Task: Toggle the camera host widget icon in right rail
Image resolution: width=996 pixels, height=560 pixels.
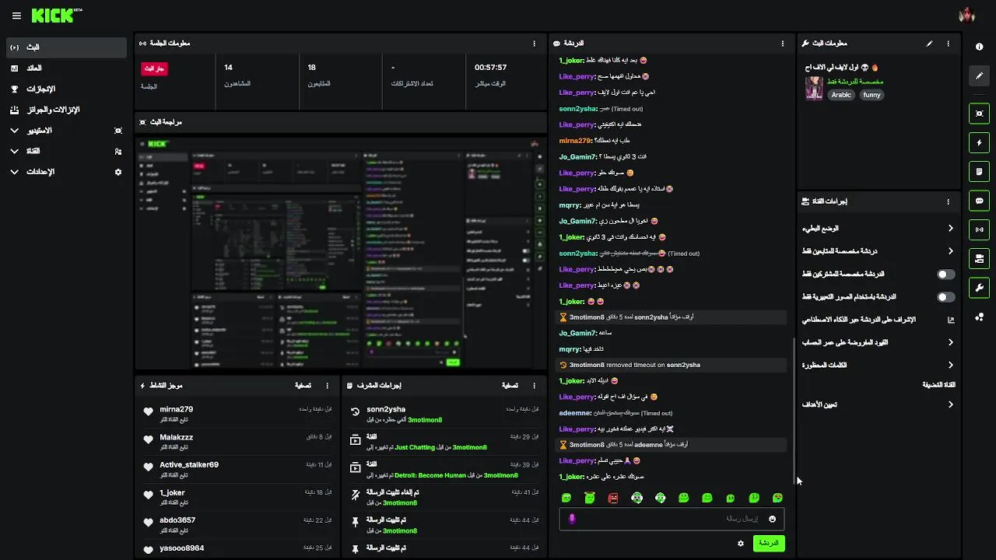Action: tap(979, 258)
